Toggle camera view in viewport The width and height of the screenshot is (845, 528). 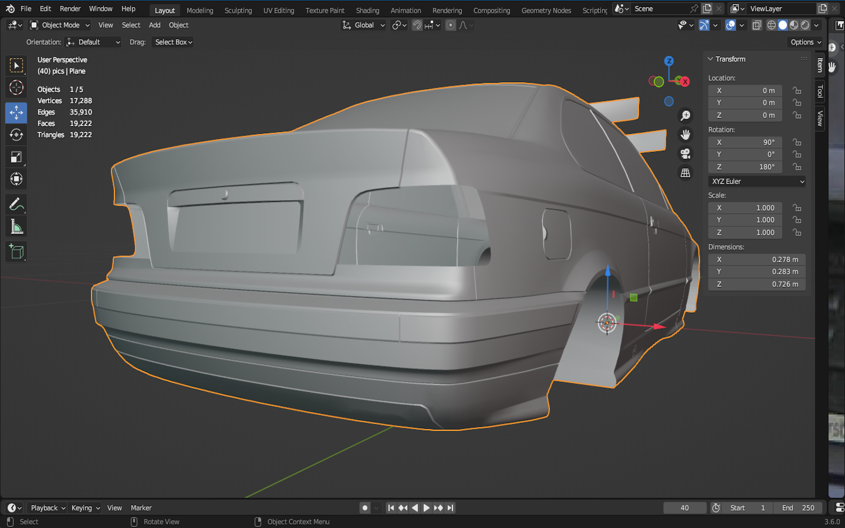(x=685, y=154)
